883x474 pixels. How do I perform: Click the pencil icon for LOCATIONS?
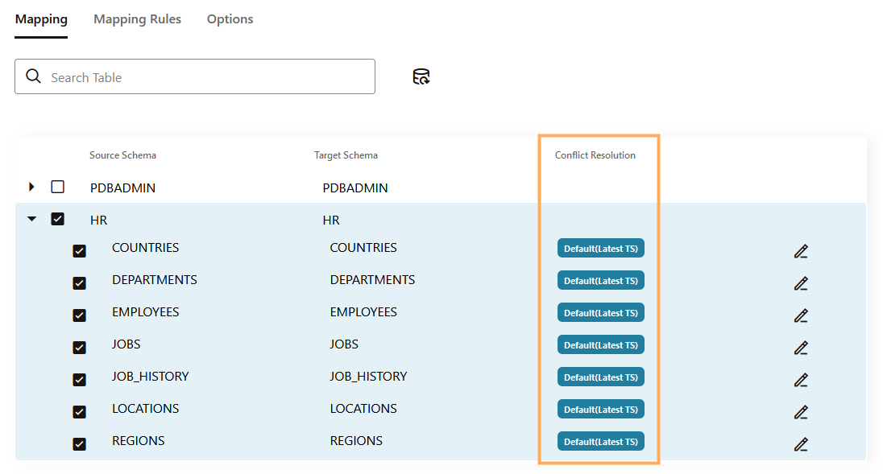[x=800, y=412]
